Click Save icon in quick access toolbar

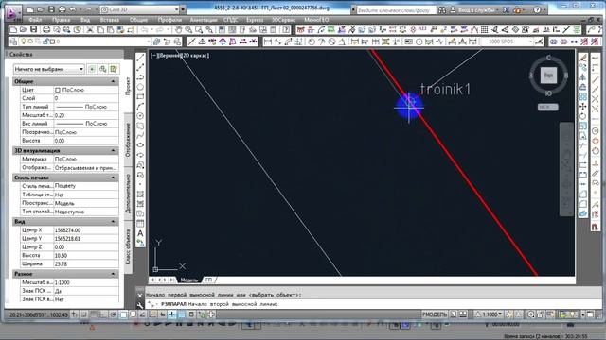coord(51,9)
